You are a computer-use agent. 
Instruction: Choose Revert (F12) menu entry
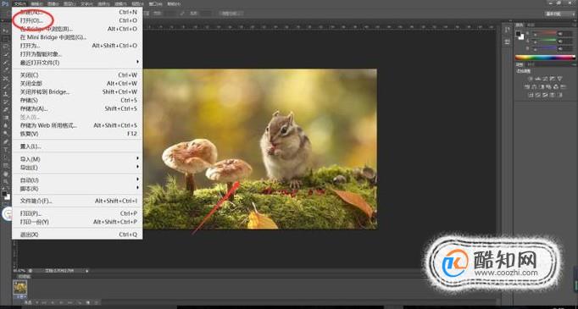coord(77,134)
